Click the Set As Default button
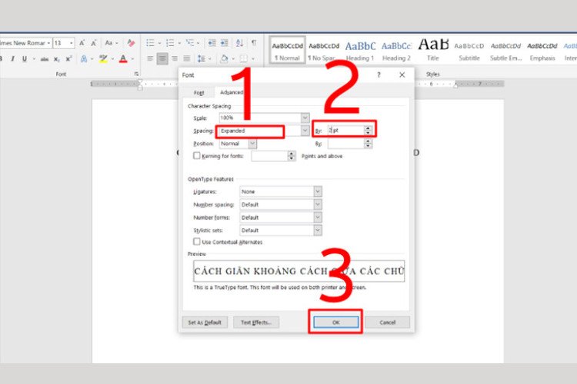 tap(205, 323)
